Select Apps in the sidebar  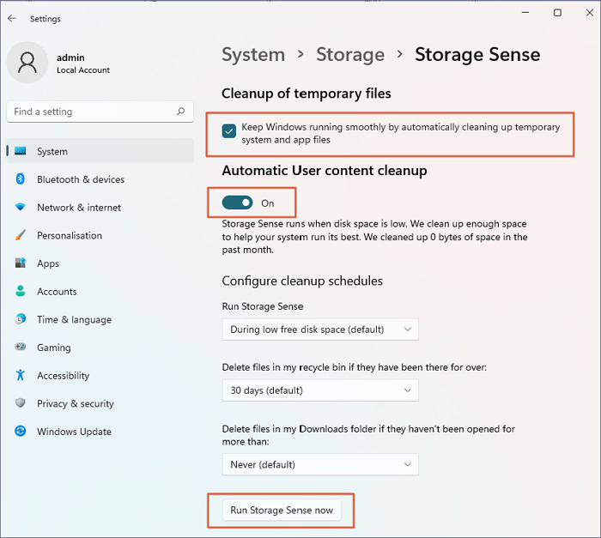click(x=48, y=263)
